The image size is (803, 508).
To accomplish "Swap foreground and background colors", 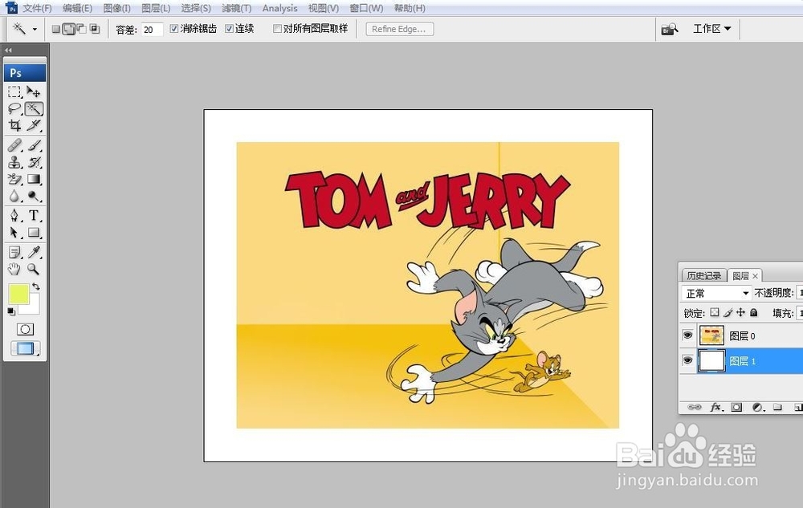I will point(36,287).
